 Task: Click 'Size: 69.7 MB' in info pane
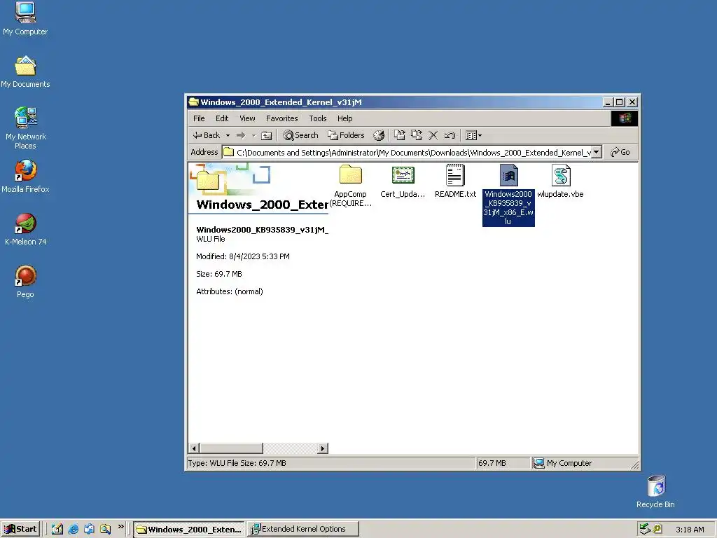(x=219, y=274)
